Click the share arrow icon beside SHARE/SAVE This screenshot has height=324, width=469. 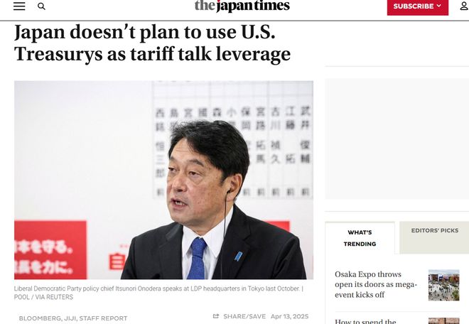point(216,316)
